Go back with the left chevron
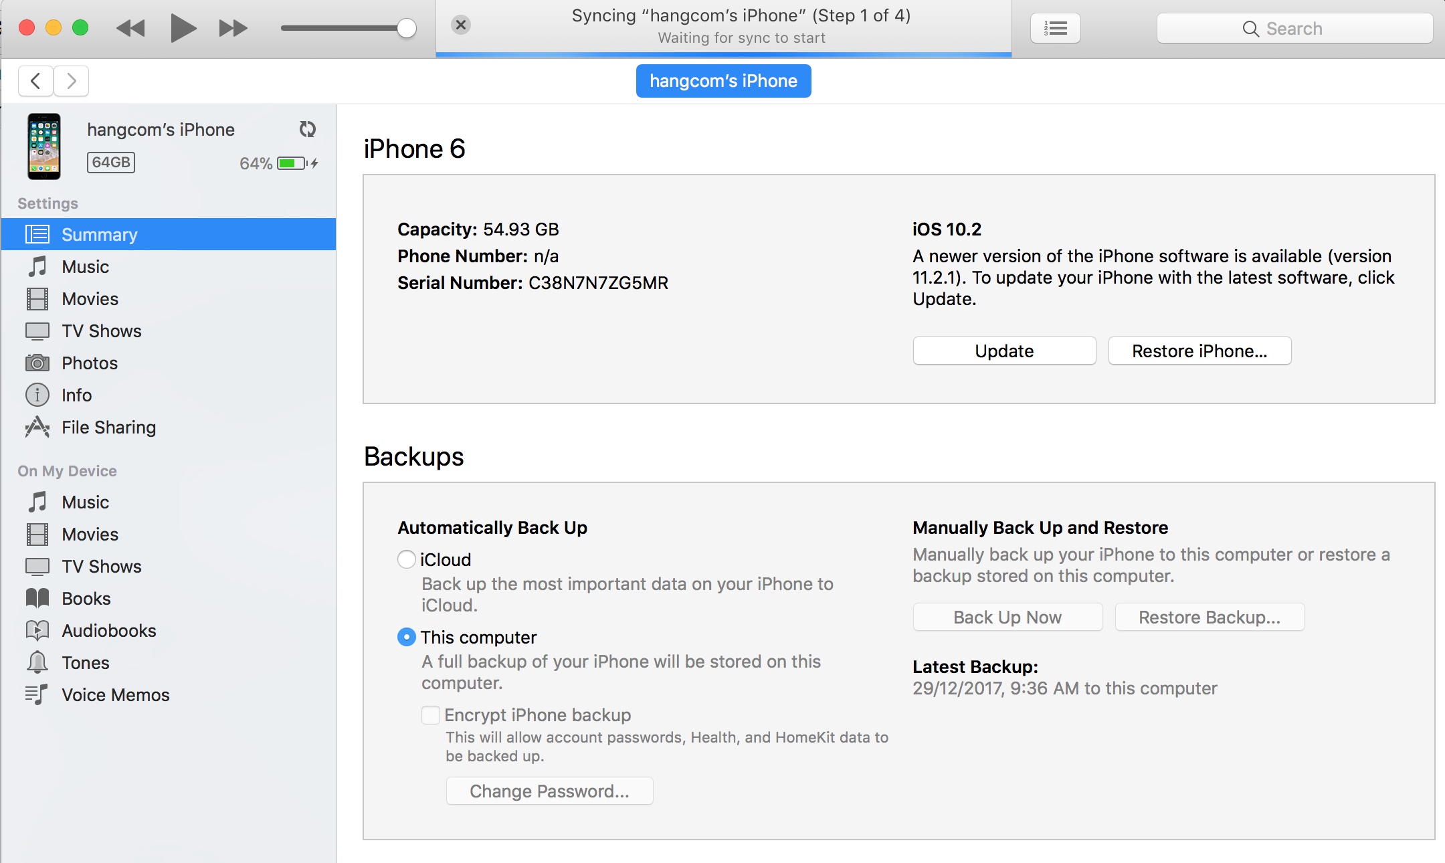This screenshot has height=863, width=1445. click(35, 81)
